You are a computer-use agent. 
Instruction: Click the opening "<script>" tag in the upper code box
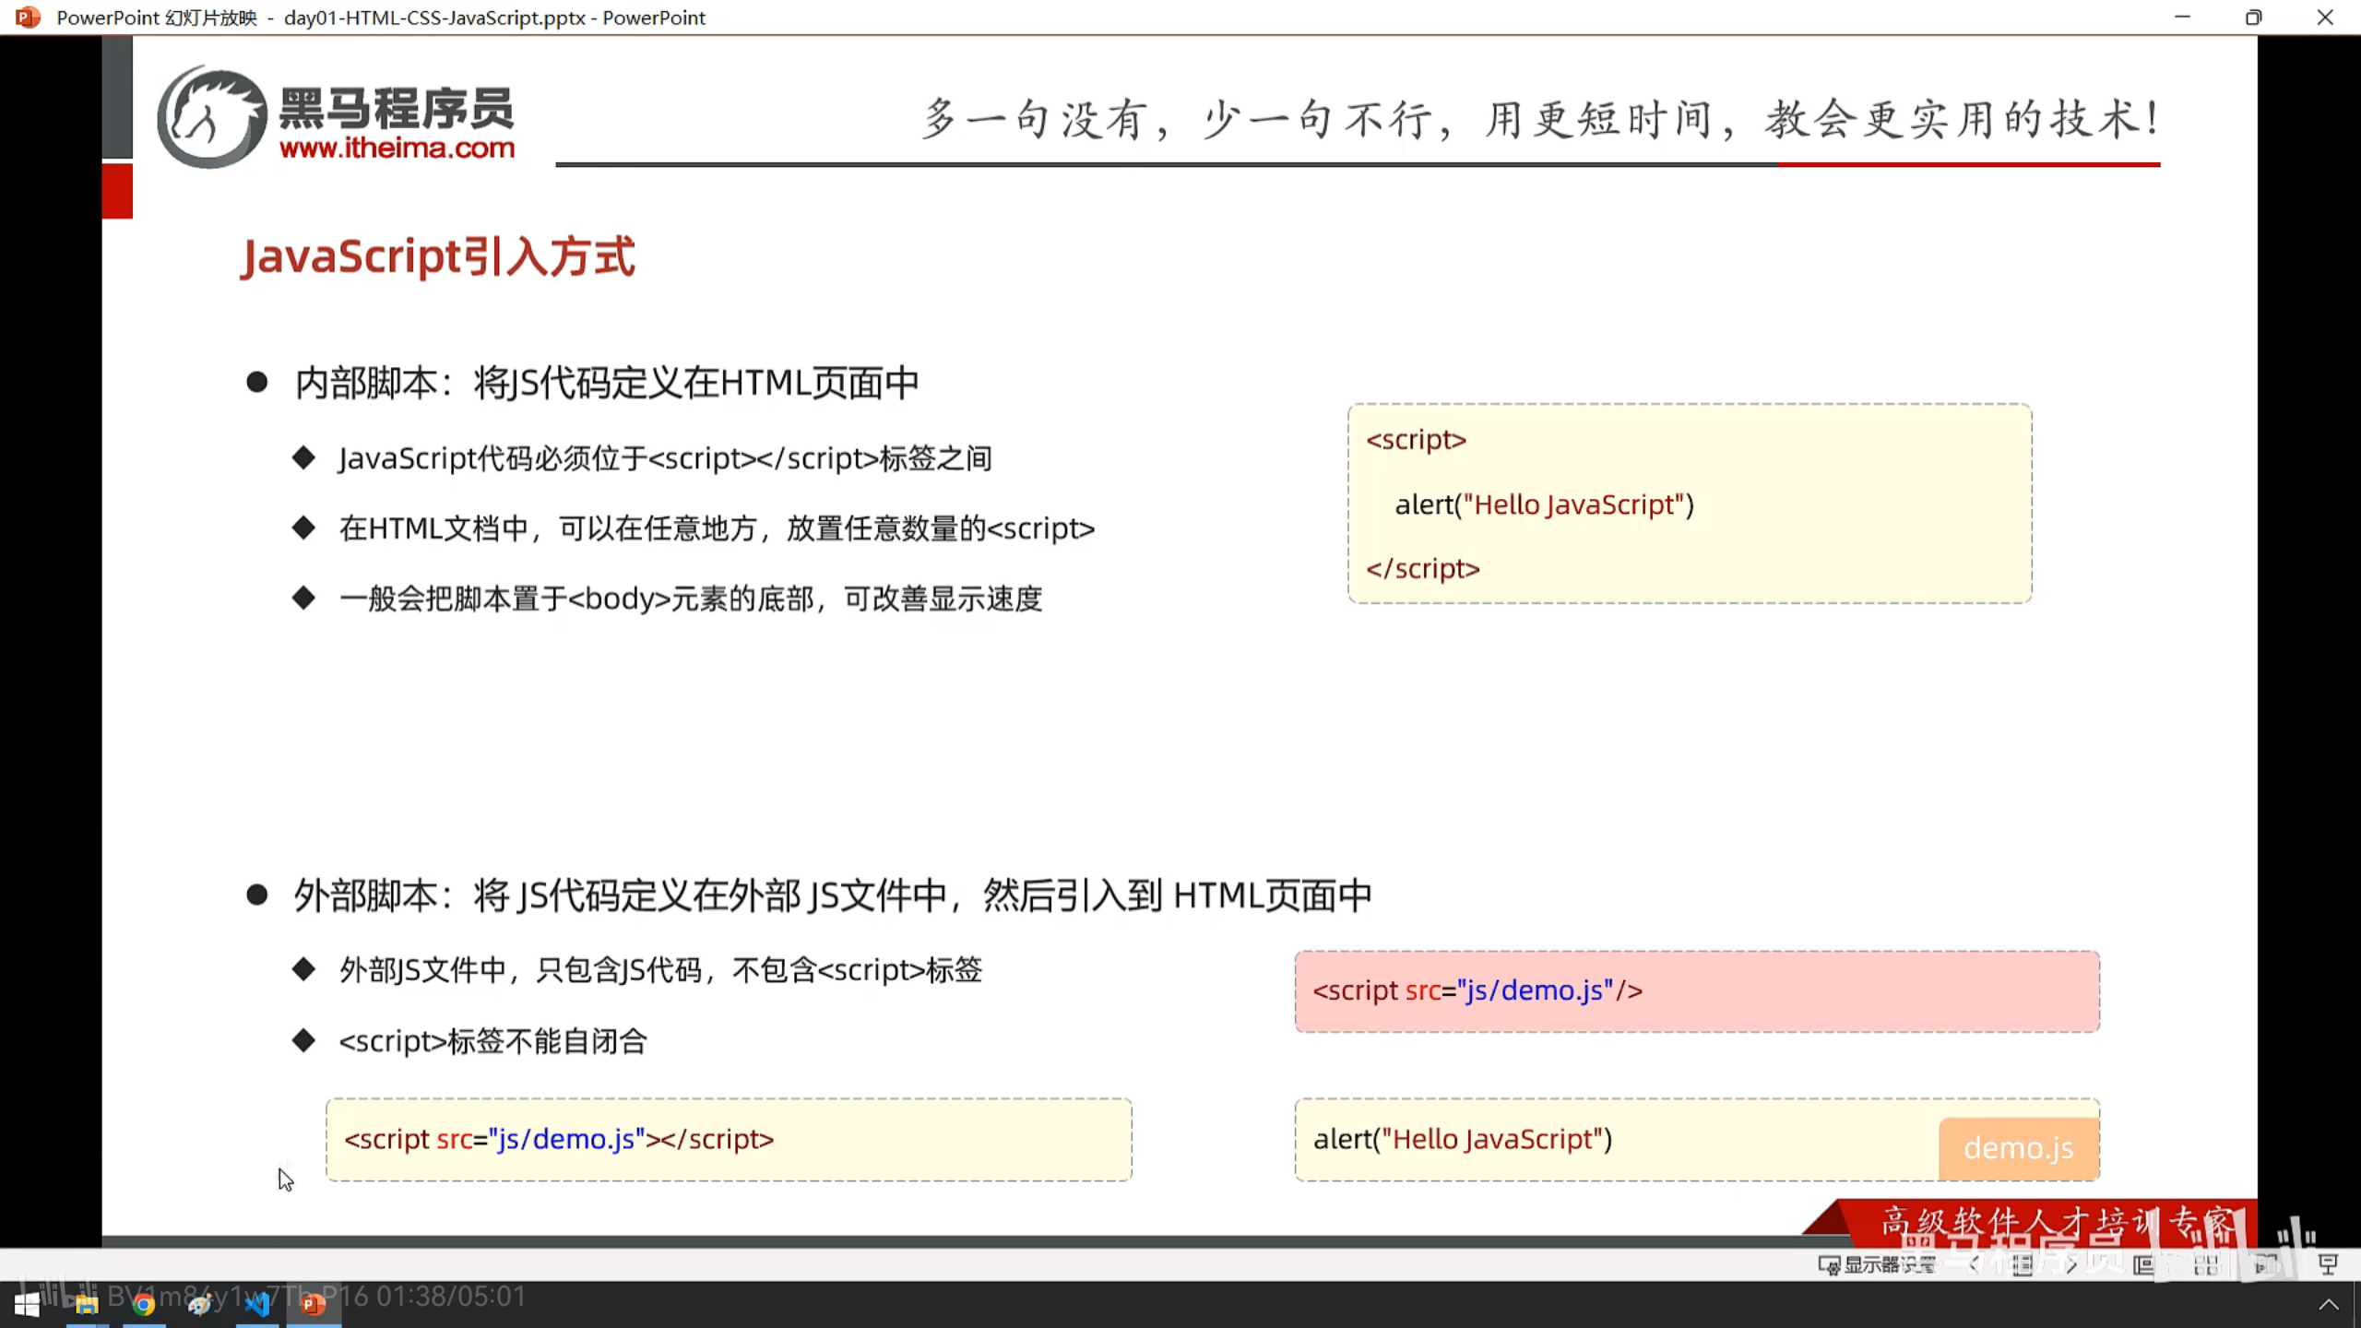1416,440
